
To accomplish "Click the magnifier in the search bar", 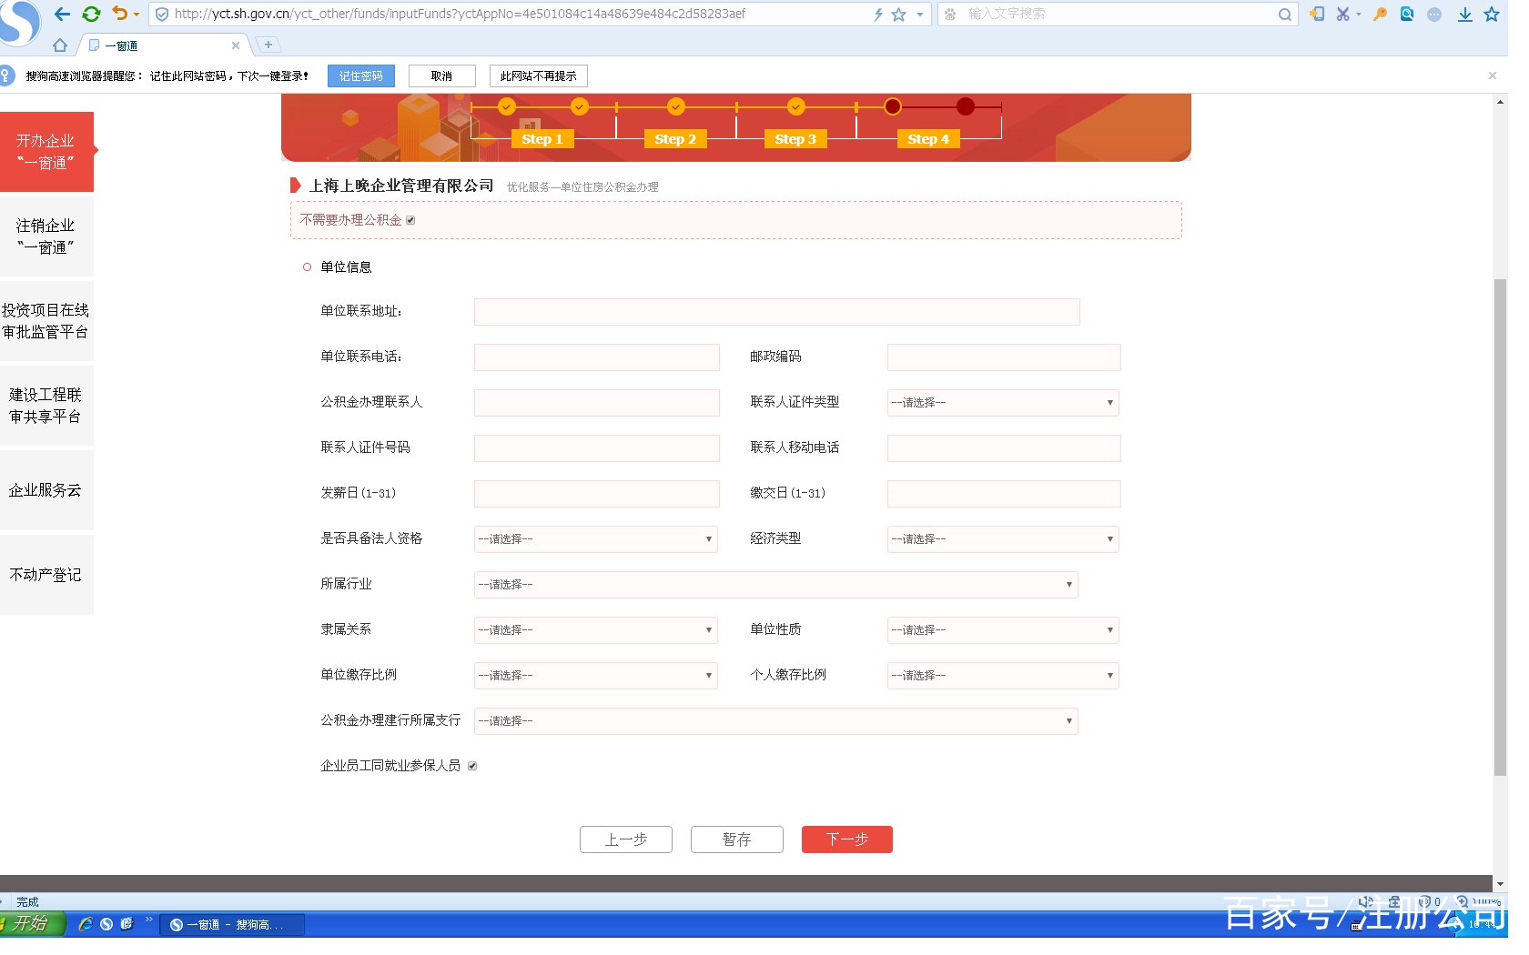I will [x=1285, y=14].
